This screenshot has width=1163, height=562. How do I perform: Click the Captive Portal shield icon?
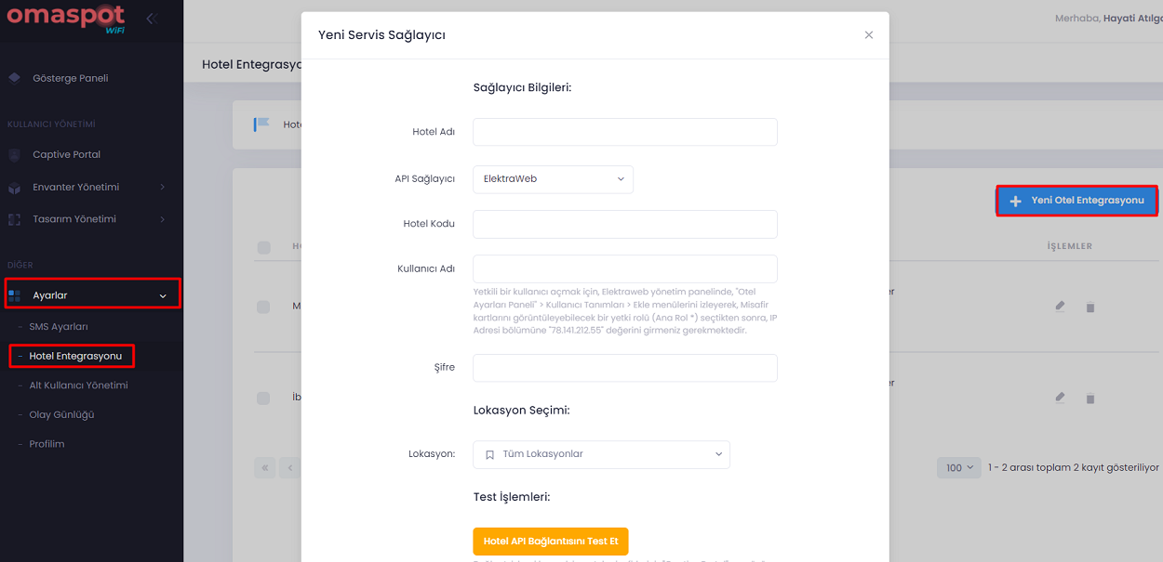[14, 154]
